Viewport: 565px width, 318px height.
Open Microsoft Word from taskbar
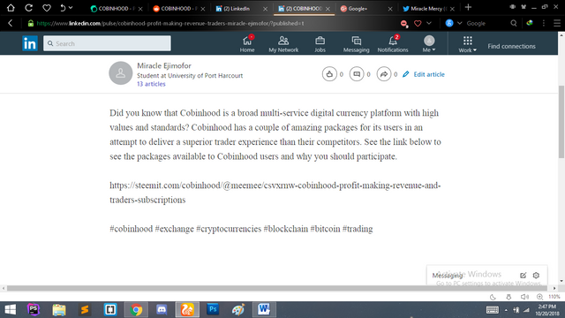tap(264, 310)
